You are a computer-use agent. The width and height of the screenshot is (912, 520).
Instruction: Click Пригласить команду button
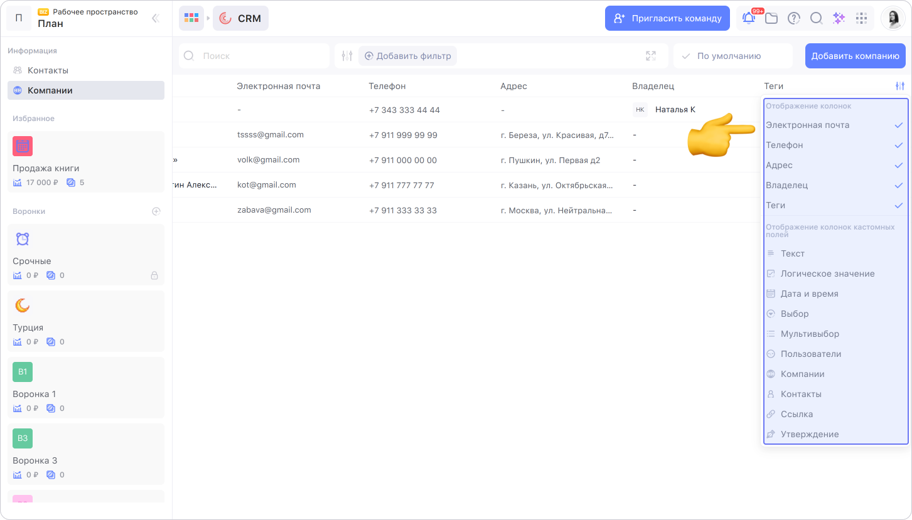click(x=667, y=18)
